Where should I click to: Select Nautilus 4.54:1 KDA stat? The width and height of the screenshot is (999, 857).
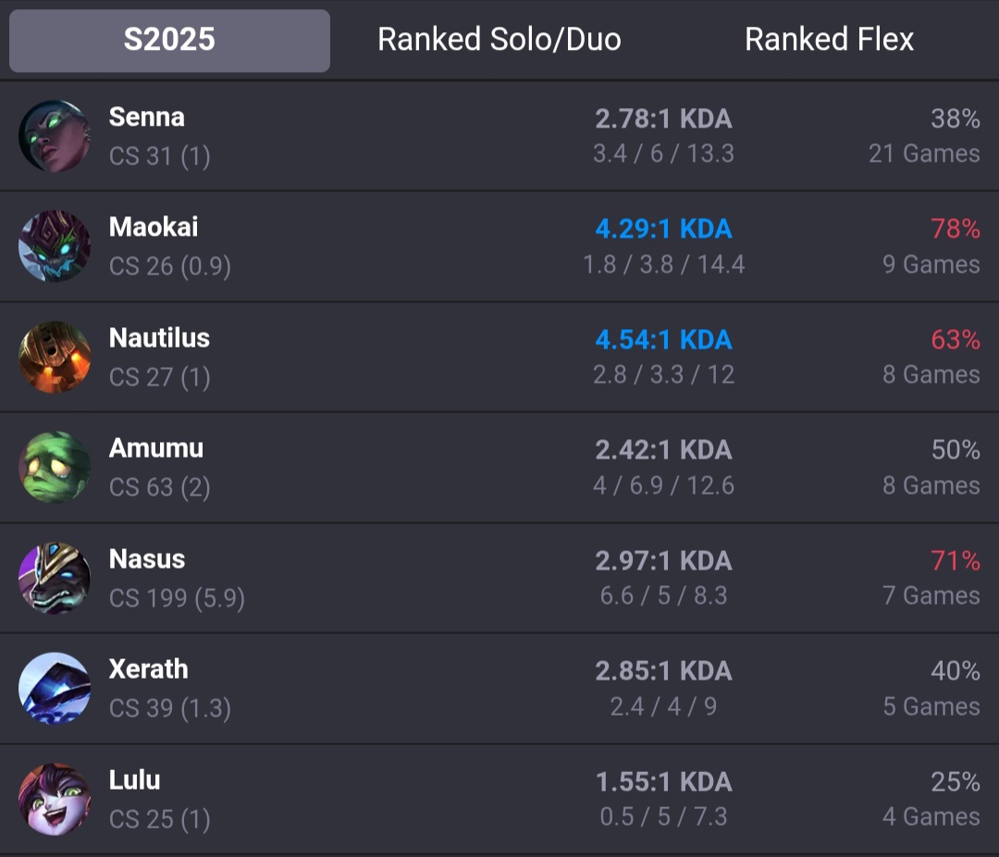[663, 340]
